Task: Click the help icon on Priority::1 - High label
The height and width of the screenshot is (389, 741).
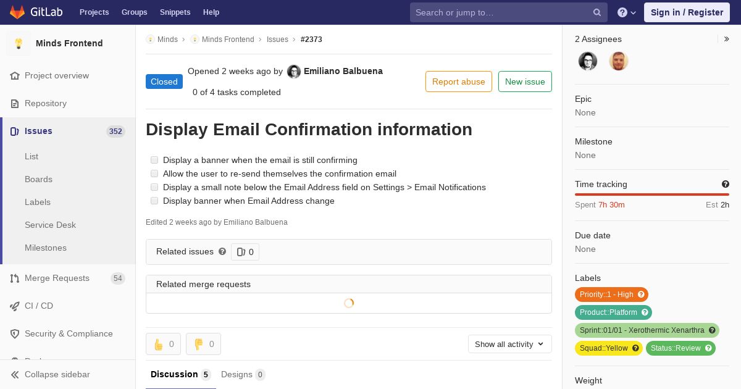Action: [x=641, y=295]
